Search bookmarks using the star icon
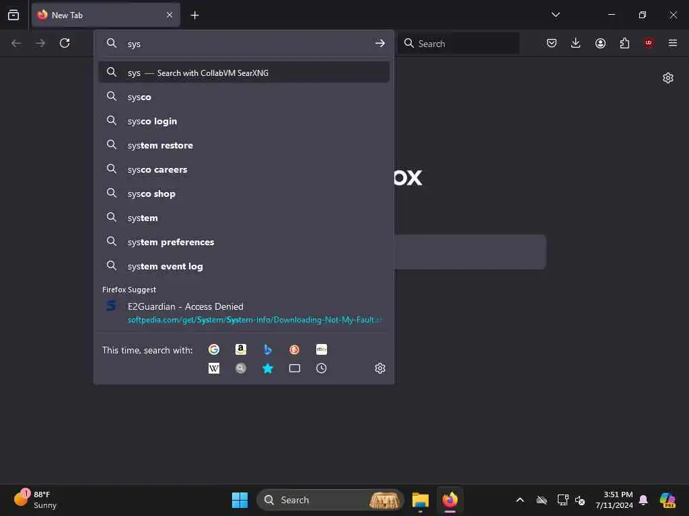This screenshot has height=516, width=689. pyautogui.click(x=268, y=368)
